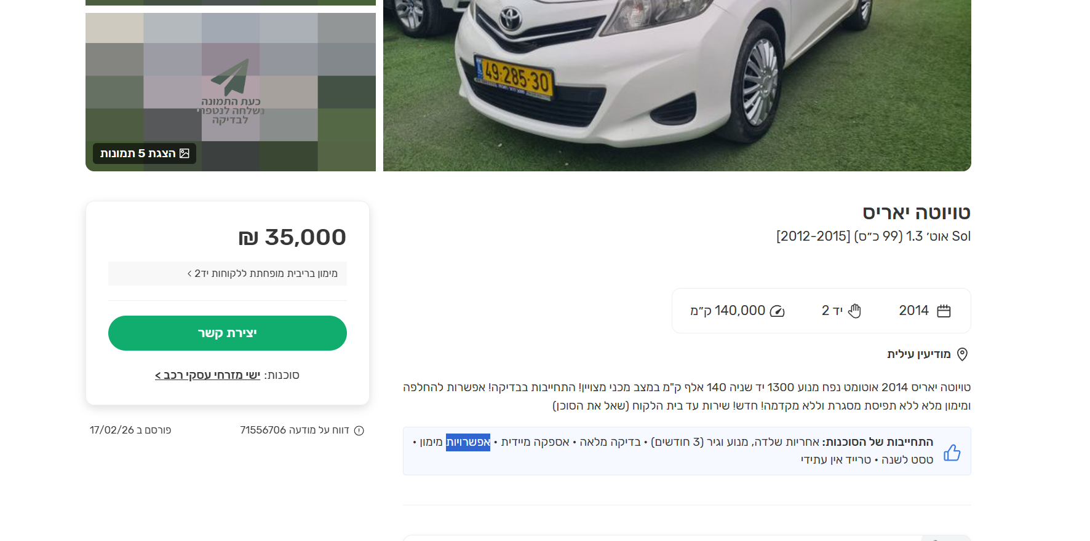Click the טויוטה יאריס title
1090x541 pixels.
coord(916,213)
